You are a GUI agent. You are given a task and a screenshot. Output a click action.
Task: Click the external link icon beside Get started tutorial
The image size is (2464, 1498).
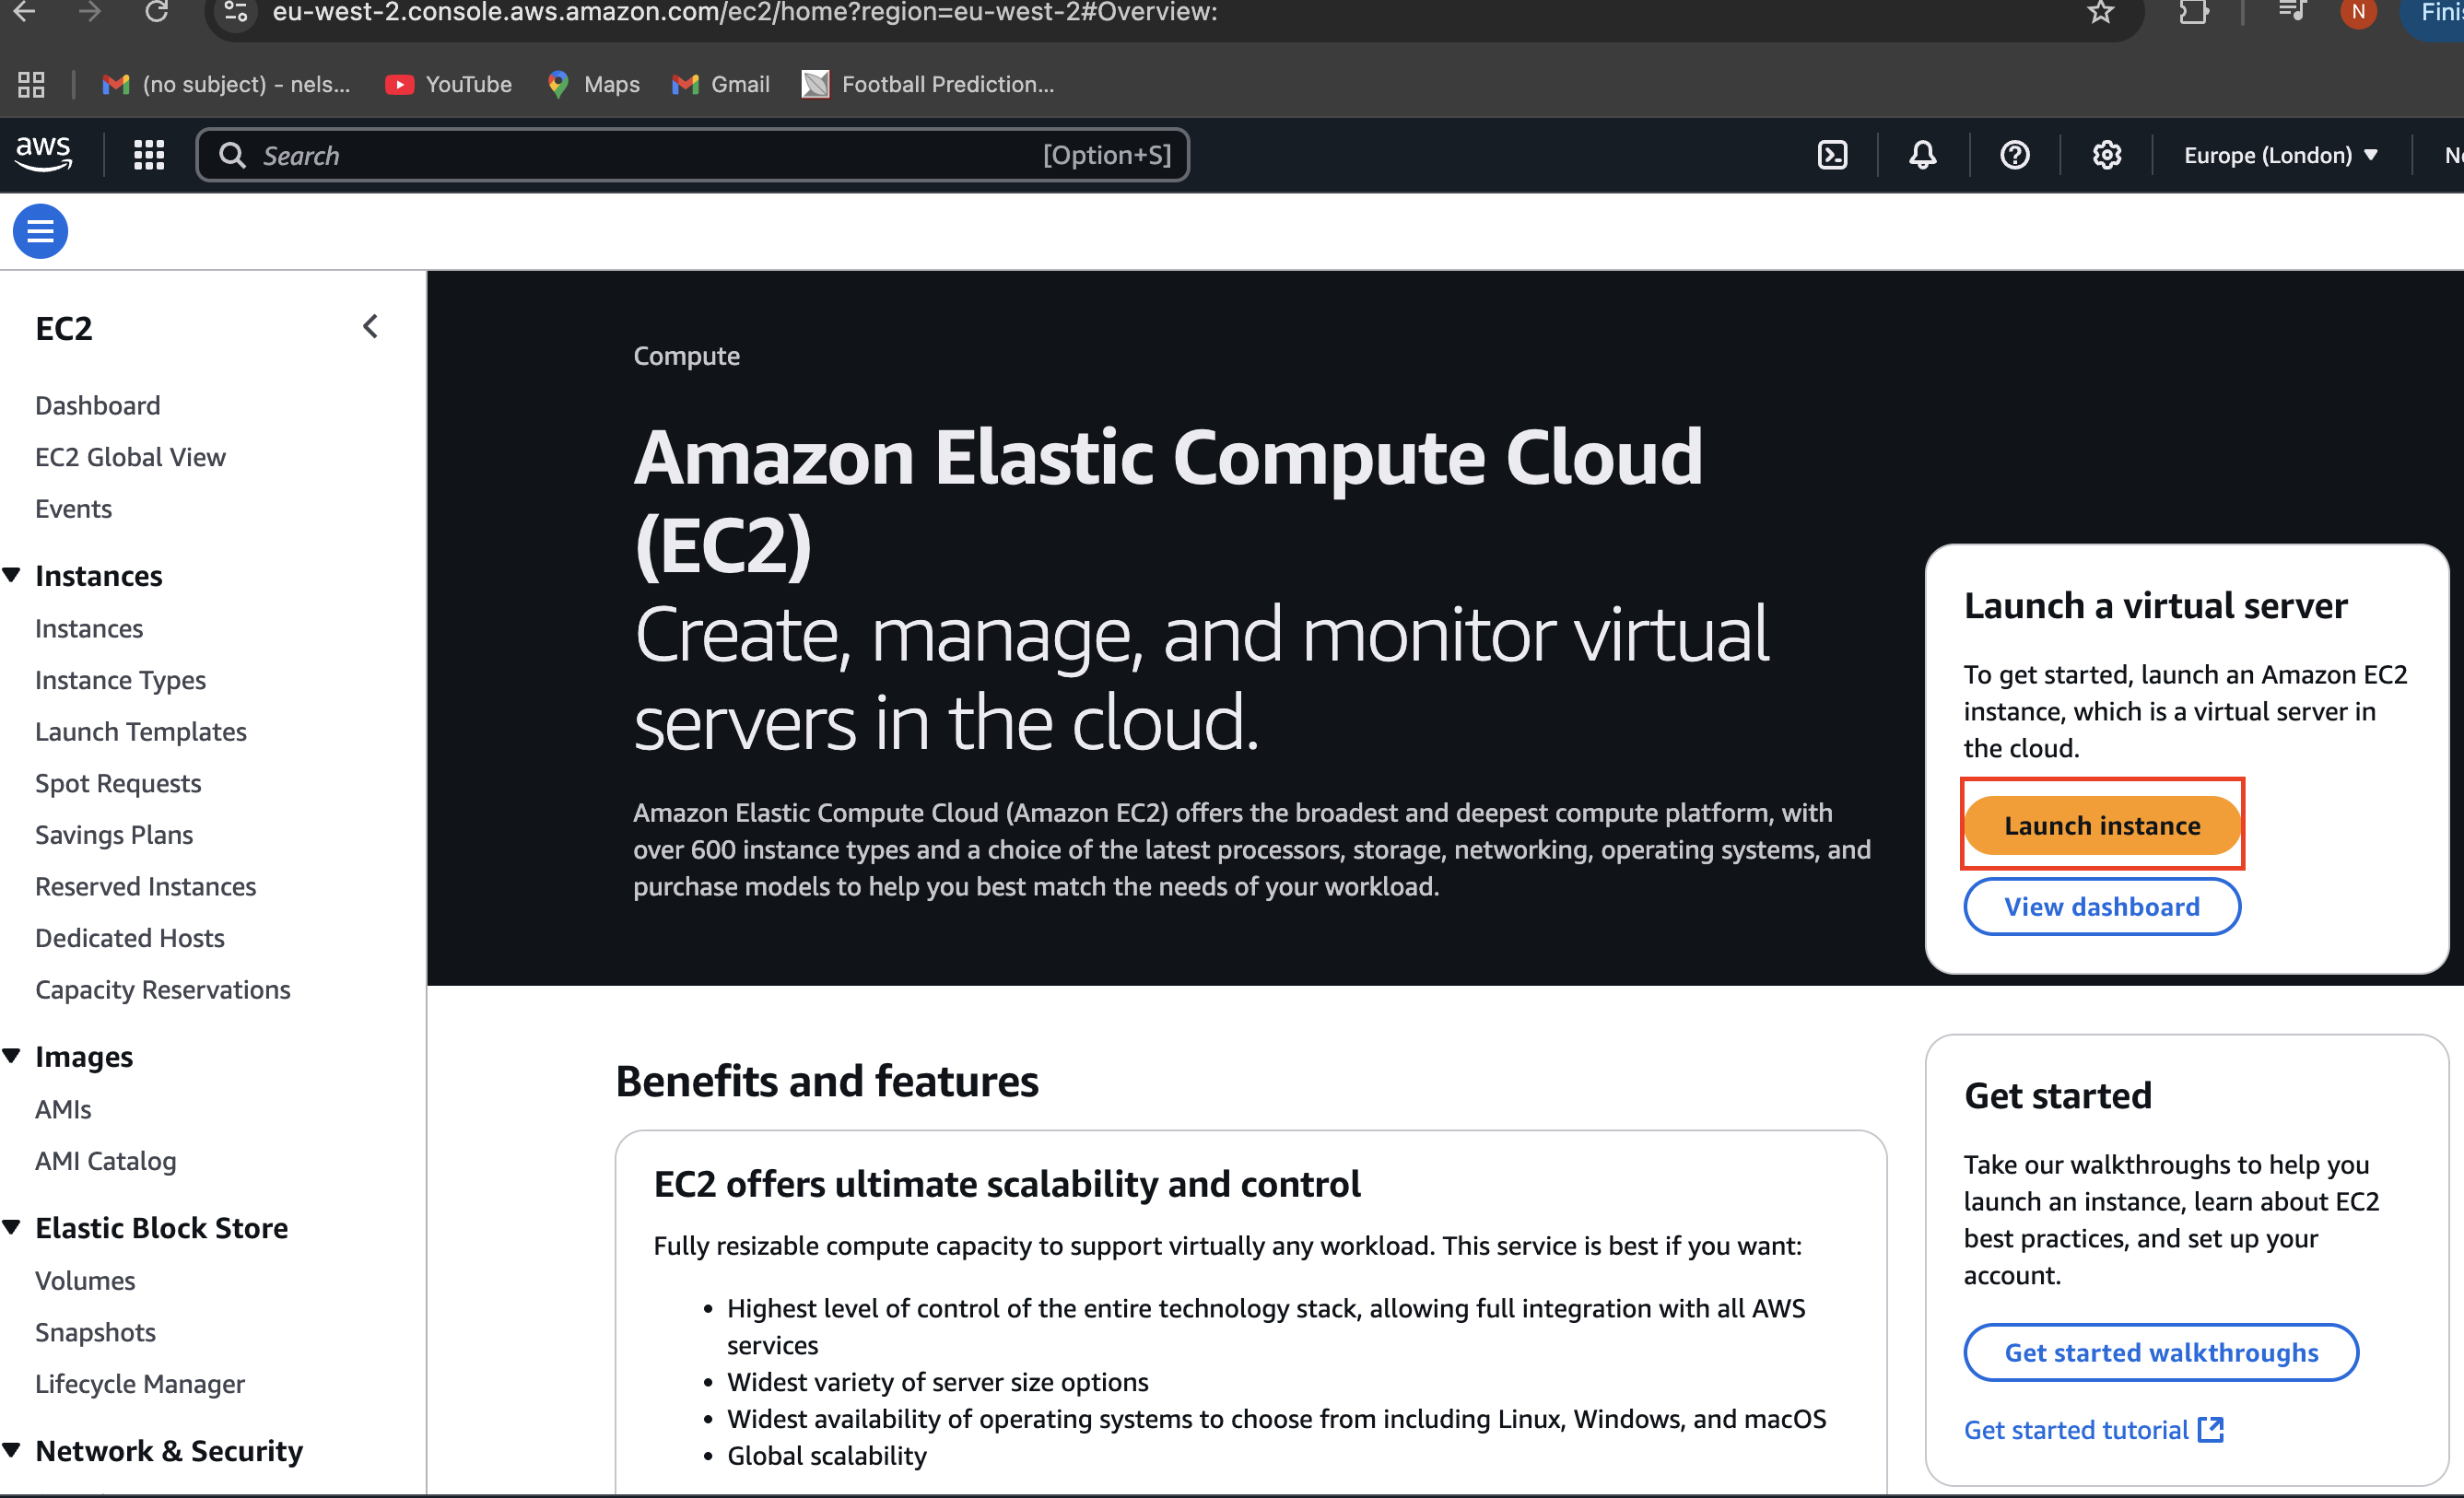2210,1430
